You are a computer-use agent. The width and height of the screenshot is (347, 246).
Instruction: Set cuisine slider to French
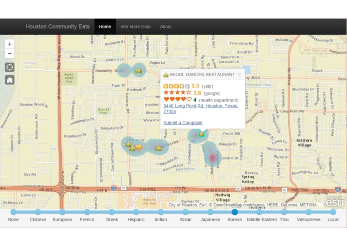(87, 212)
